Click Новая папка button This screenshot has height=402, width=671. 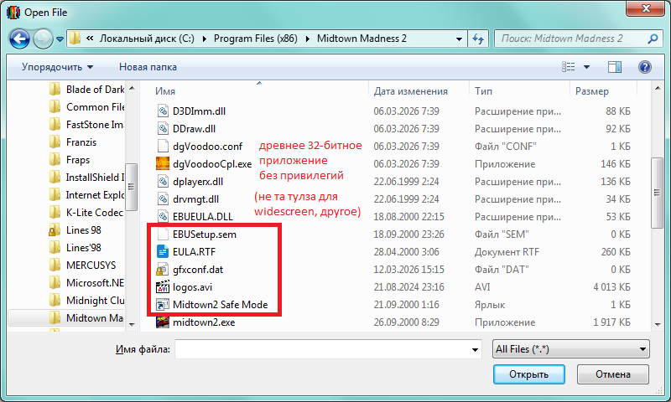[x=148, y=67]
